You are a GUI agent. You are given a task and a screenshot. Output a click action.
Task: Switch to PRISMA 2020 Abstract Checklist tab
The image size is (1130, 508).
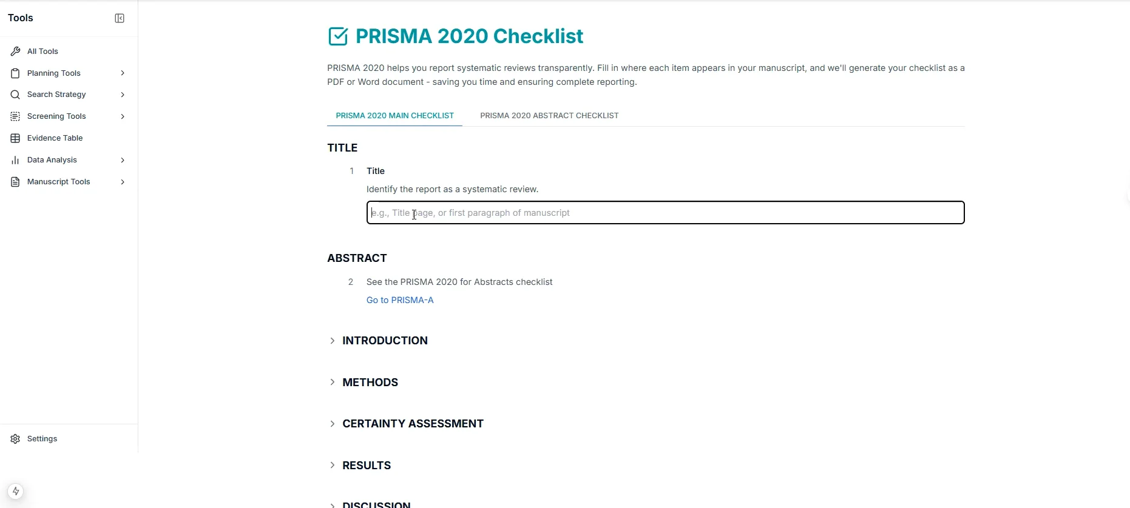[x=549, y=116]
